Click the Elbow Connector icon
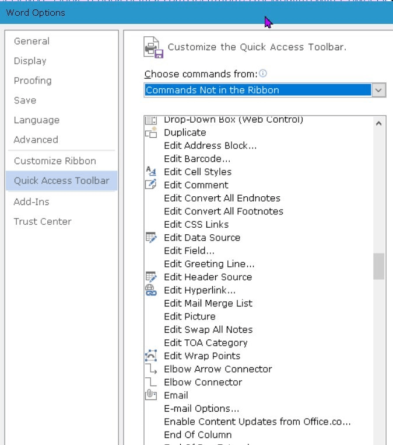This screenshot has height=445, width=393. [x=151, y=382]
